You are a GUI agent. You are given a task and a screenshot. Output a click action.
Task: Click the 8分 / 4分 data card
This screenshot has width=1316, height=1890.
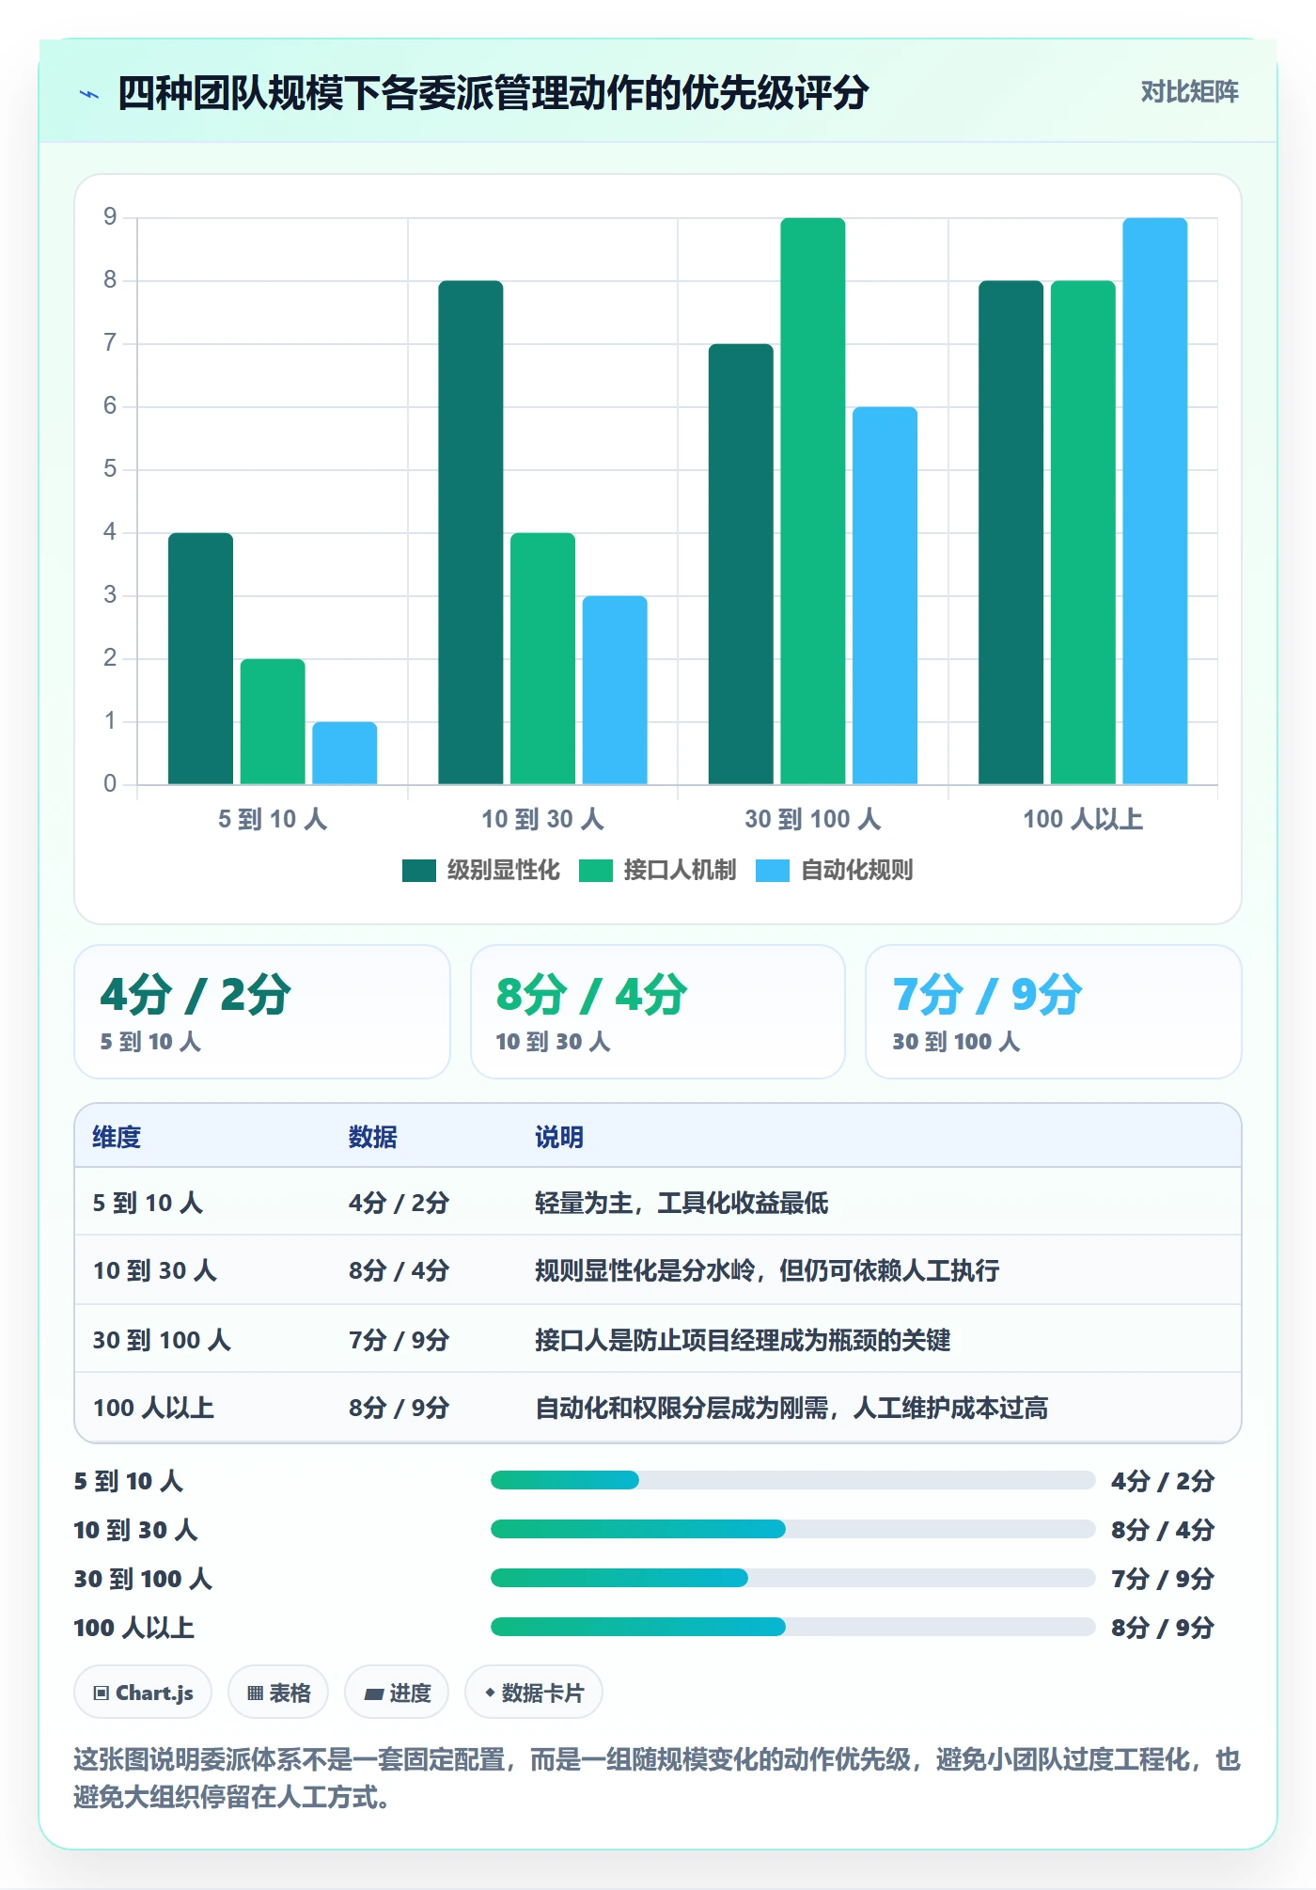(658, 1012)
